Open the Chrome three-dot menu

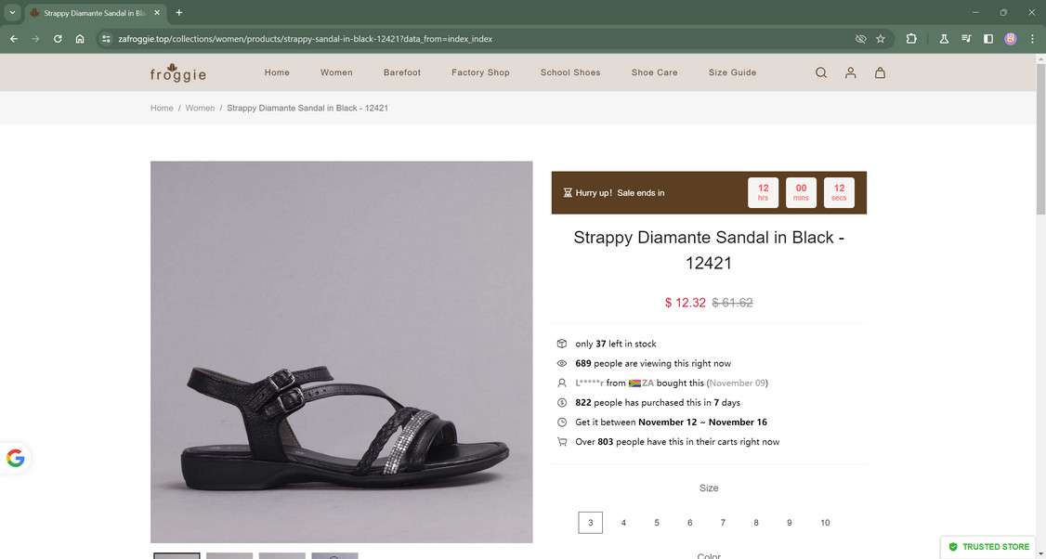(1032, 39)
